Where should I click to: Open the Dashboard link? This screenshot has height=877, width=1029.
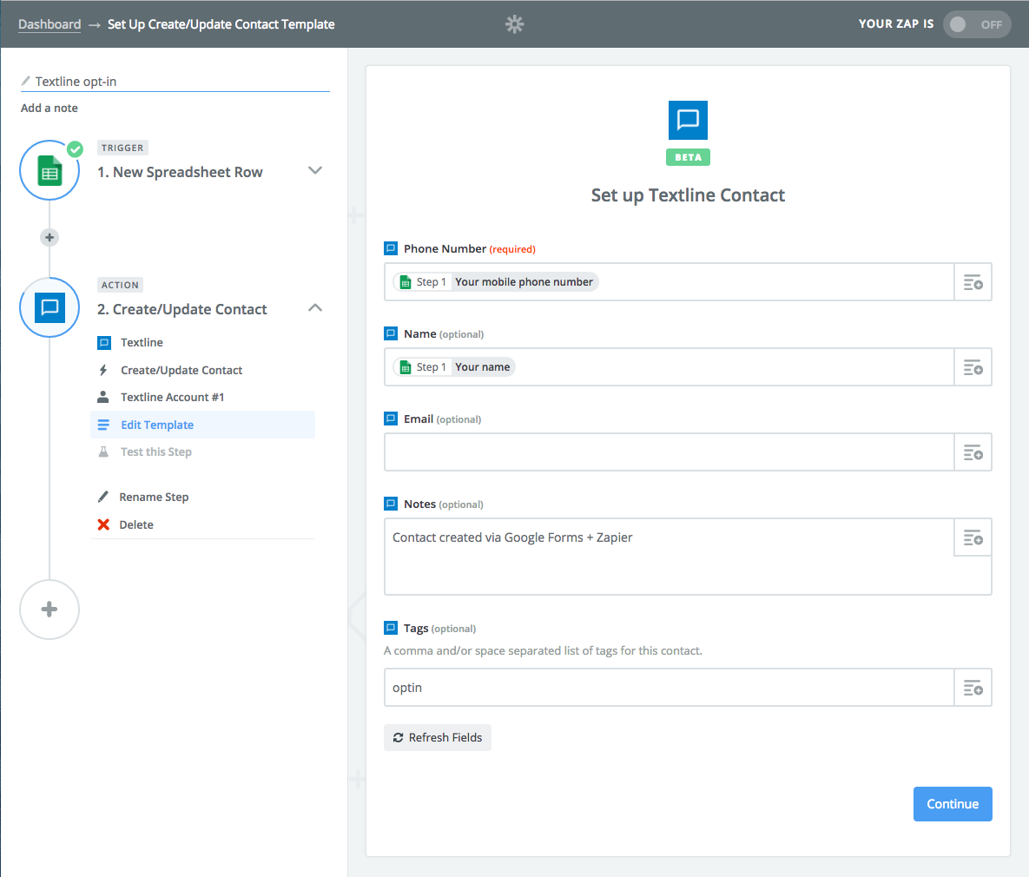pyautogui.click(x=49, y=24)
